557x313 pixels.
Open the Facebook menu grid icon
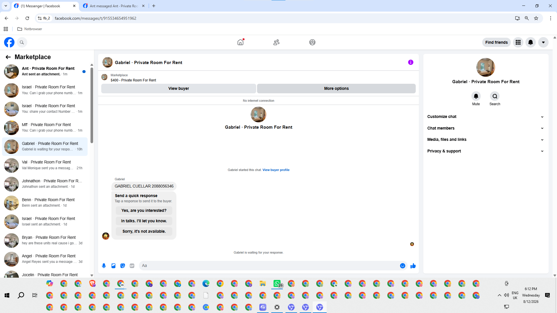(x=518, y=42)
